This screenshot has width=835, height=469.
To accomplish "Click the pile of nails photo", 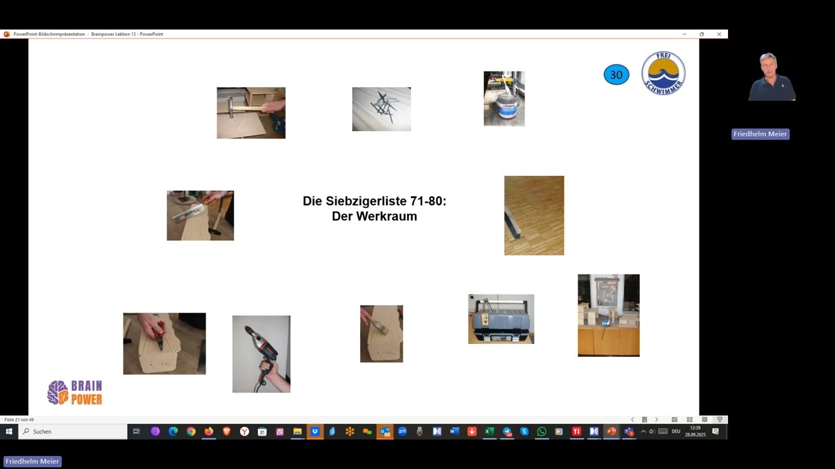I will click(382, 109).
